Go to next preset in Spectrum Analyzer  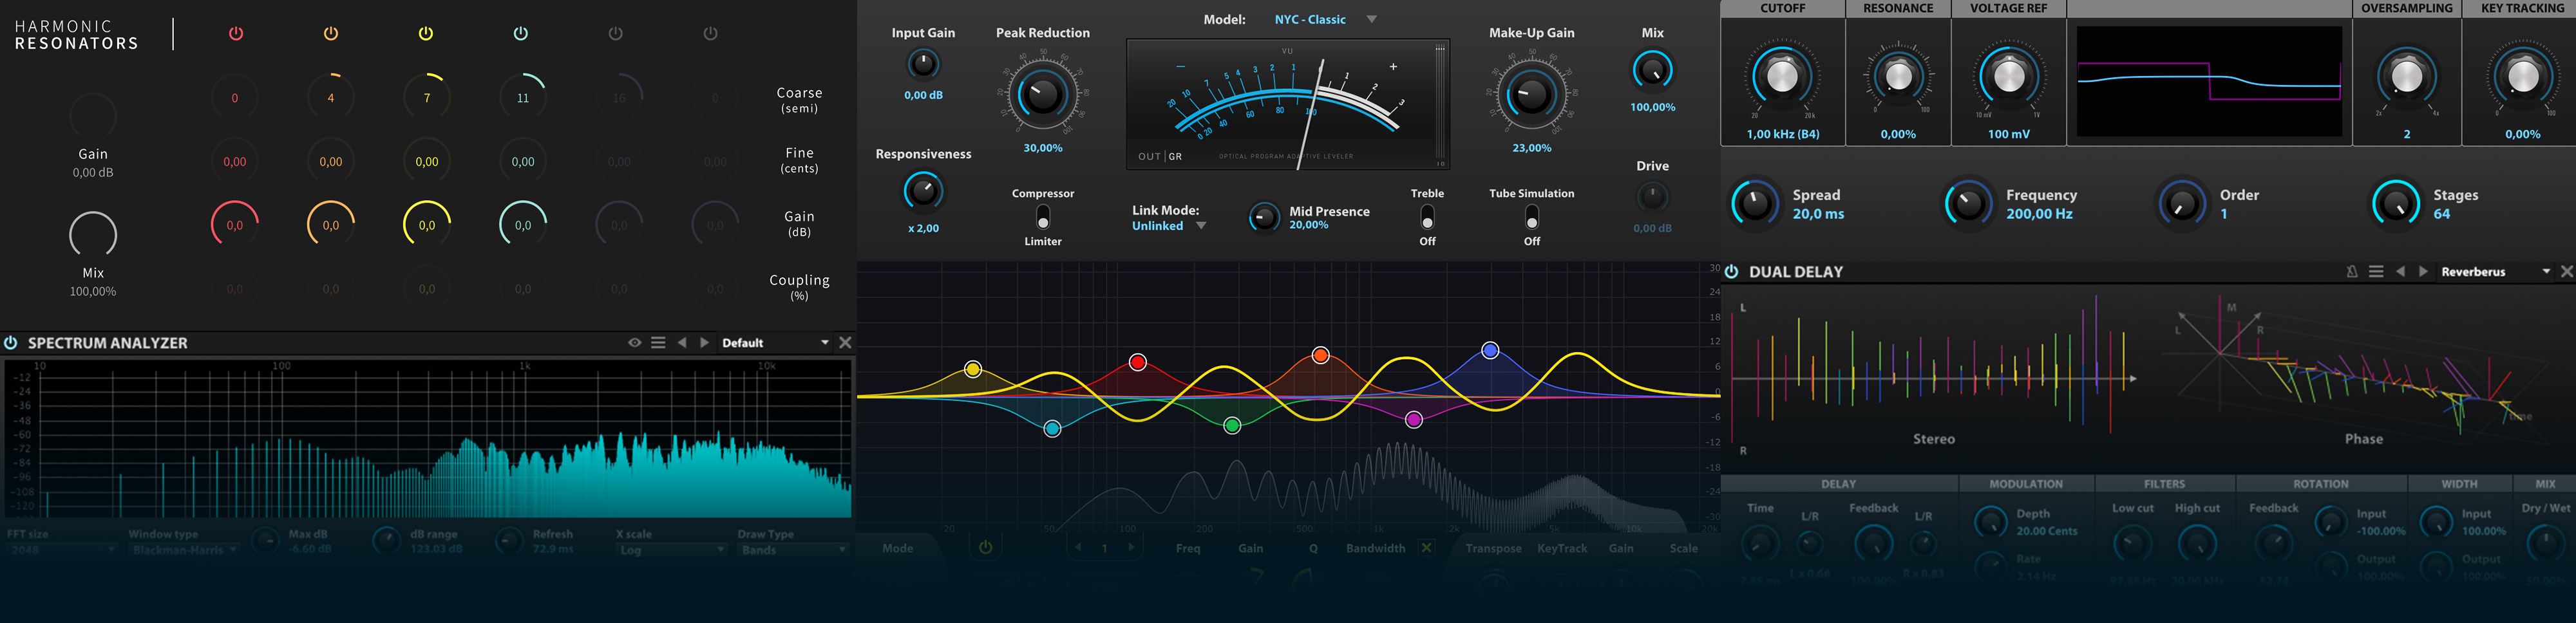705,343
